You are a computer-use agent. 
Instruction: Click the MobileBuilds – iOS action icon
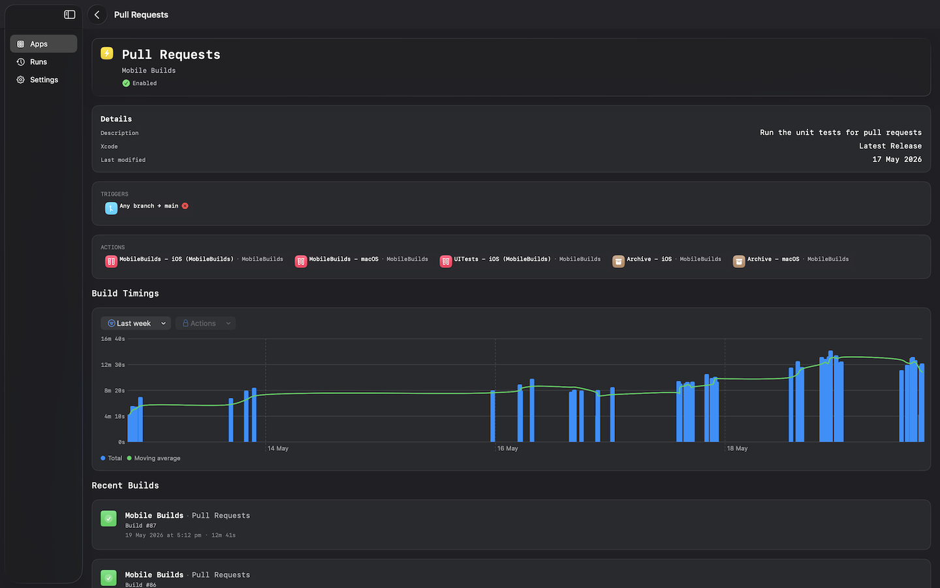[111, 261]
